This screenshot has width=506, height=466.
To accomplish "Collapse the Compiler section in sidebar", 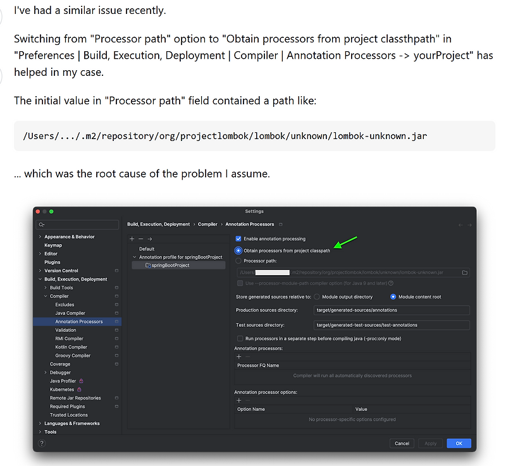I will tap(46, 295).
